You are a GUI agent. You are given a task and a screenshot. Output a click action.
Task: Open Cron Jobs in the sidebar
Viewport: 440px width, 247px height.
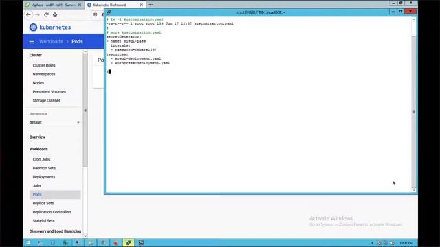coord(41,159)
